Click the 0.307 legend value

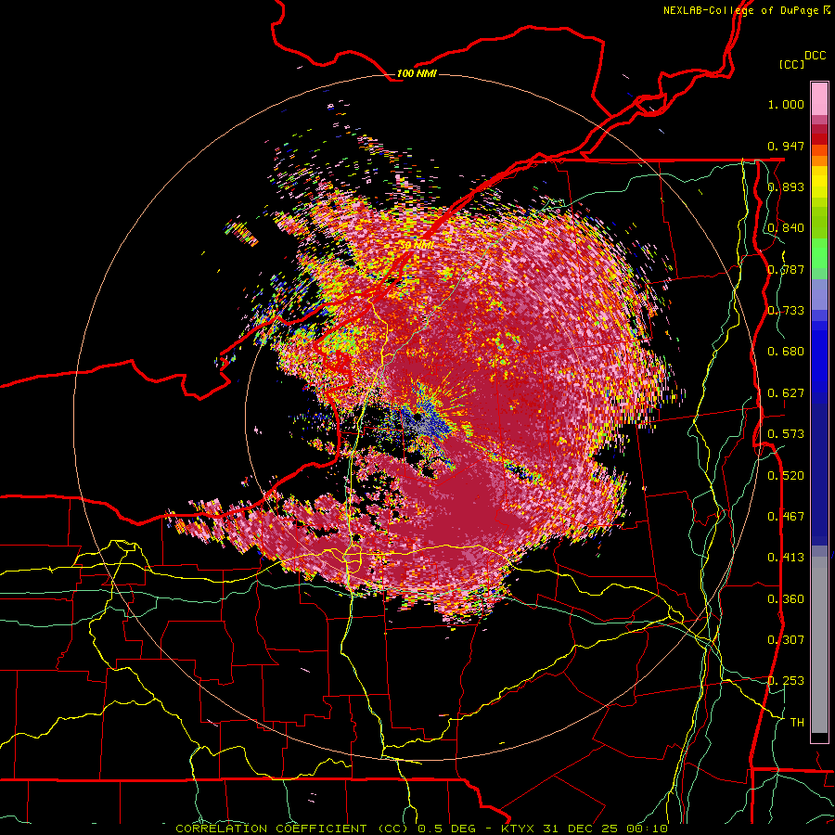tap(786, 640)
